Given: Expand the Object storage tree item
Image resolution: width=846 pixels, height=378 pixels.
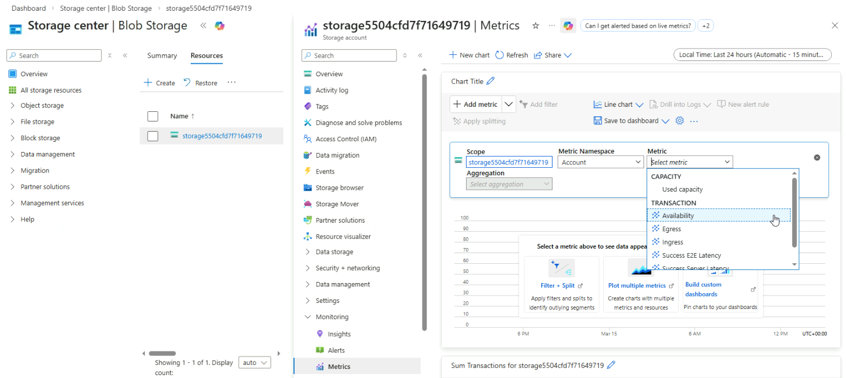Looking at the screenshot, I should (x=12, y=106).
